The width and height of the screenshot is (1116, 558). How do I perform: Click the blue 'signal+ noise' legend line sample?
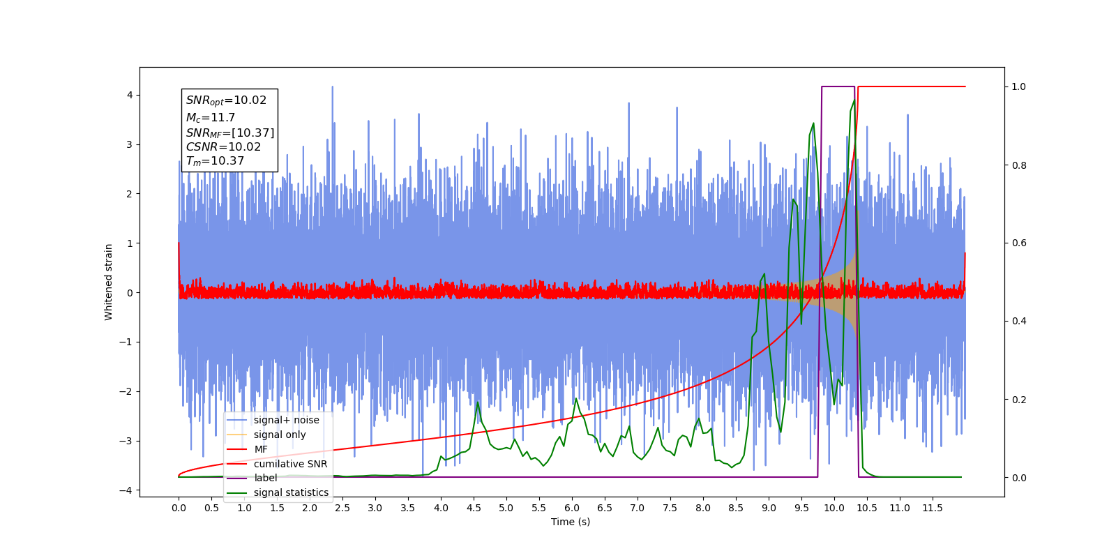[x=237, y=420]
